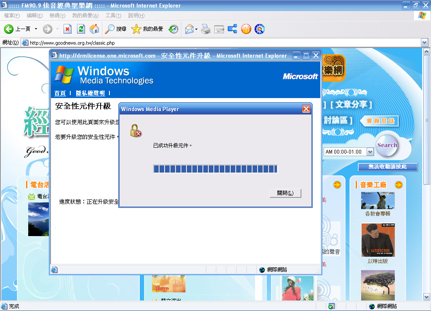Stop page loading with the red X icon
The width and height of the screenshot is (431, 311).
click(67, 29)
